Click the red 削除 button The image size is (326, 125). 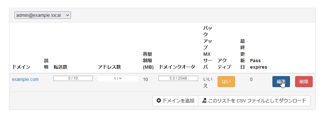pyautogui.click(x=304, y=82)
